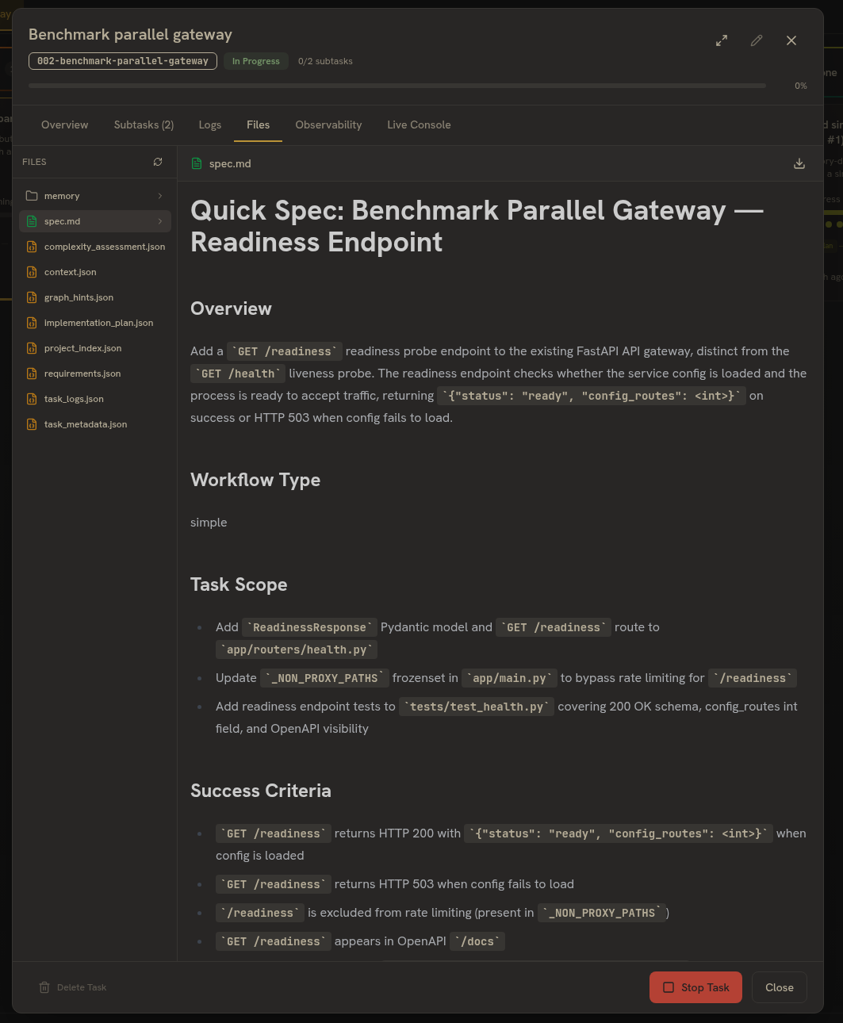
Task: Click the Delete Task button
Action: [72, 987]
